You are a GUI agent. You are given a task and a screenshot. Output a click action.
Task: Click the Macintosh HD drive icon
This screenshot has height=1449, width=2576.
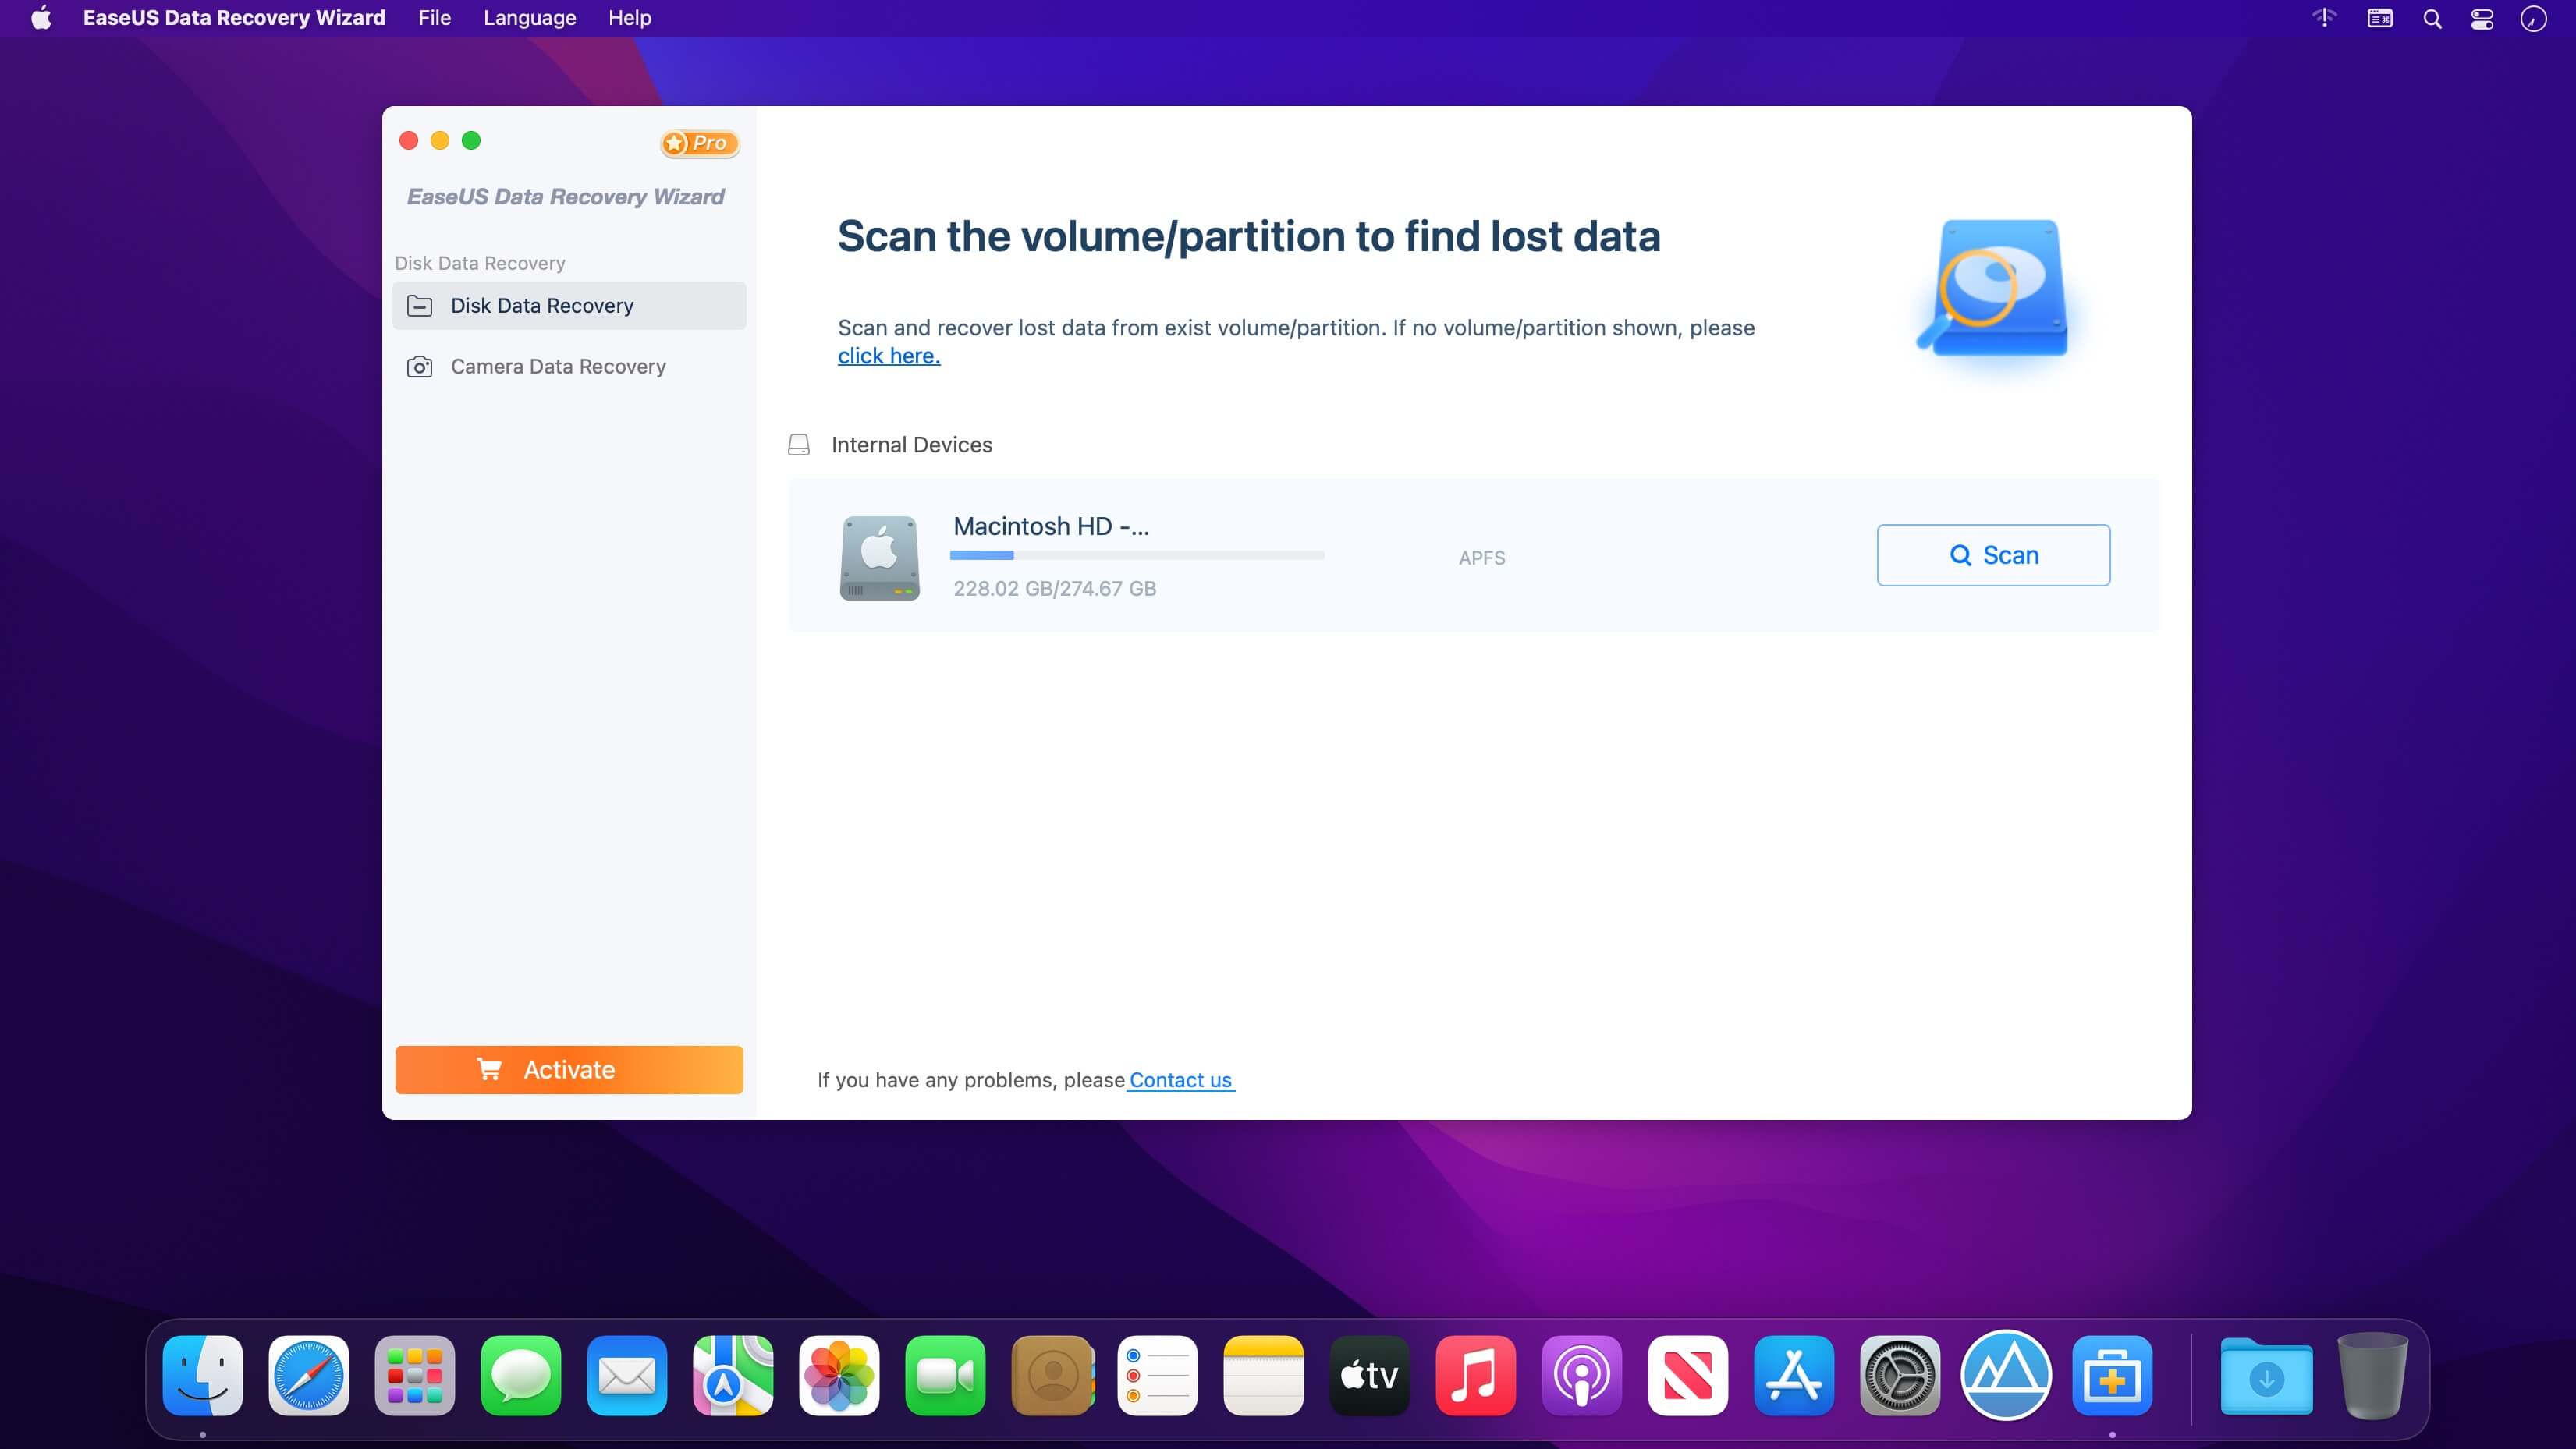[879, 557]
